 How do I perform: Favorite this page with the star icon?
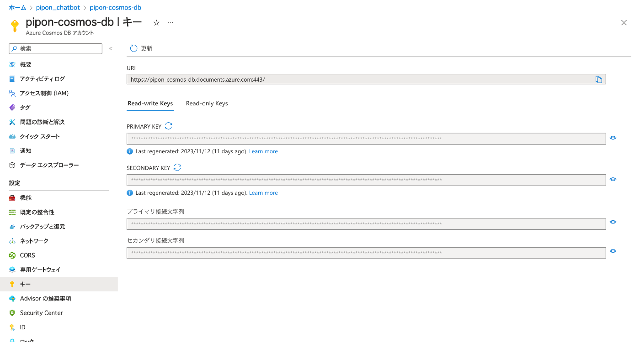(156, 23)
